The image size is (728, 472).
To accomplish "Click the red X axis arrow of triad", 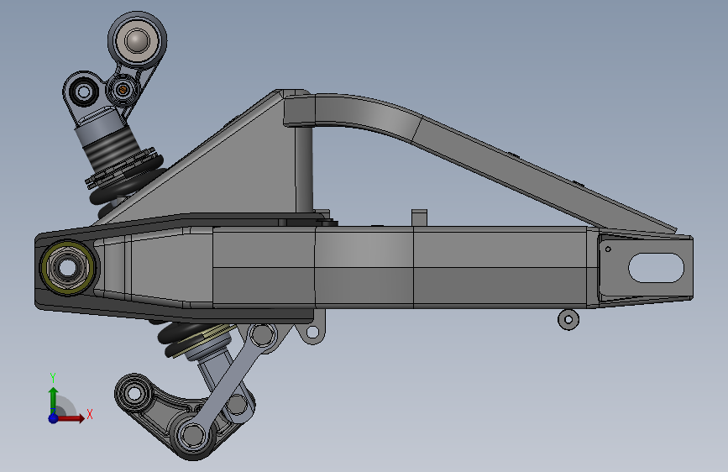I will [x=71, y=418].
